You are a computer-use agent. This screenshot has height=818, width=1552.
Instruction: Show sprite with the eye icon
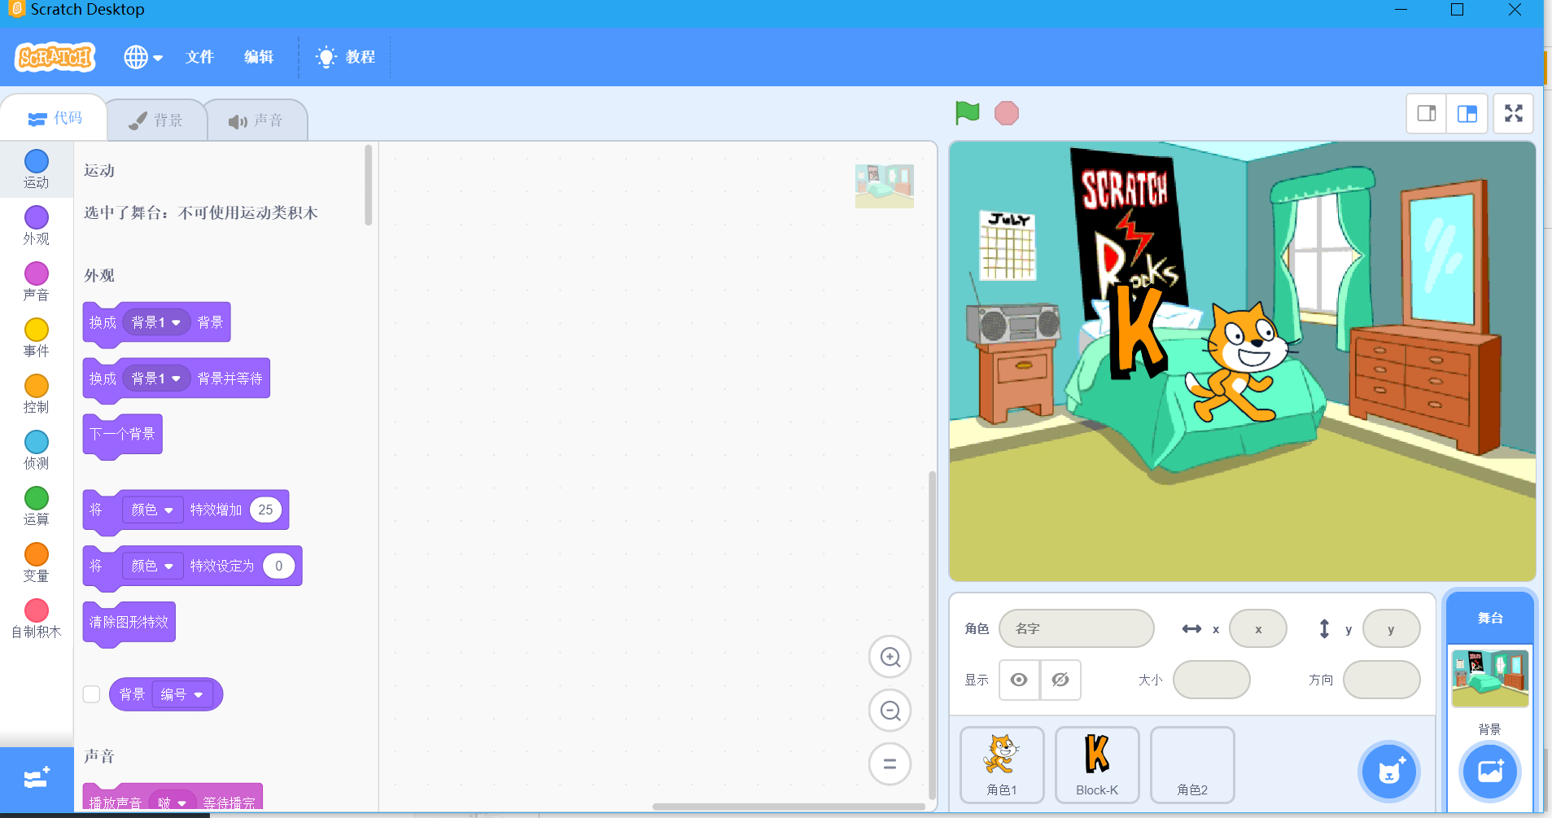1019,680
